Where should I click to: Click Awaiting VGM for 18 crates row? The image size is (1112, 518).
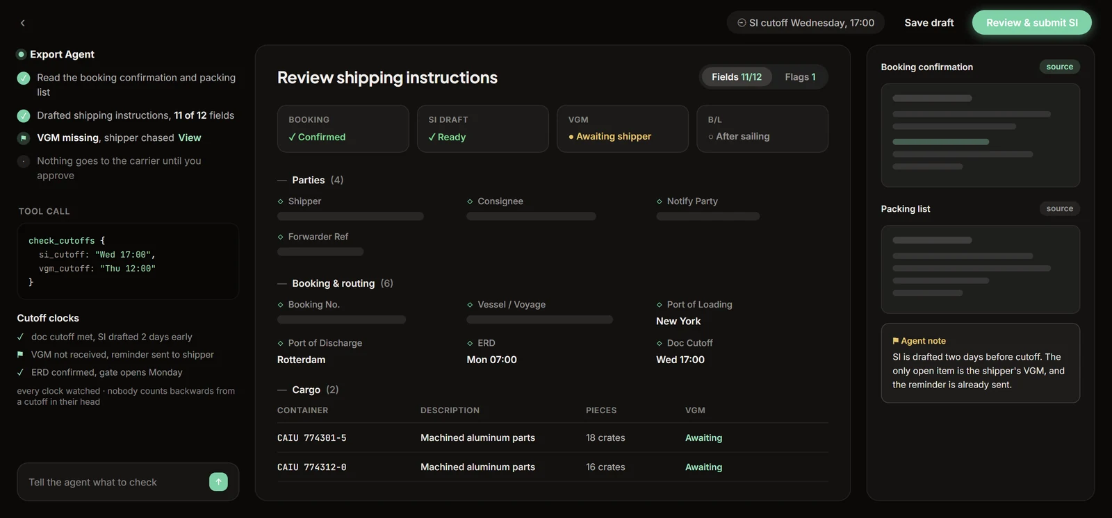click(703, 438)
